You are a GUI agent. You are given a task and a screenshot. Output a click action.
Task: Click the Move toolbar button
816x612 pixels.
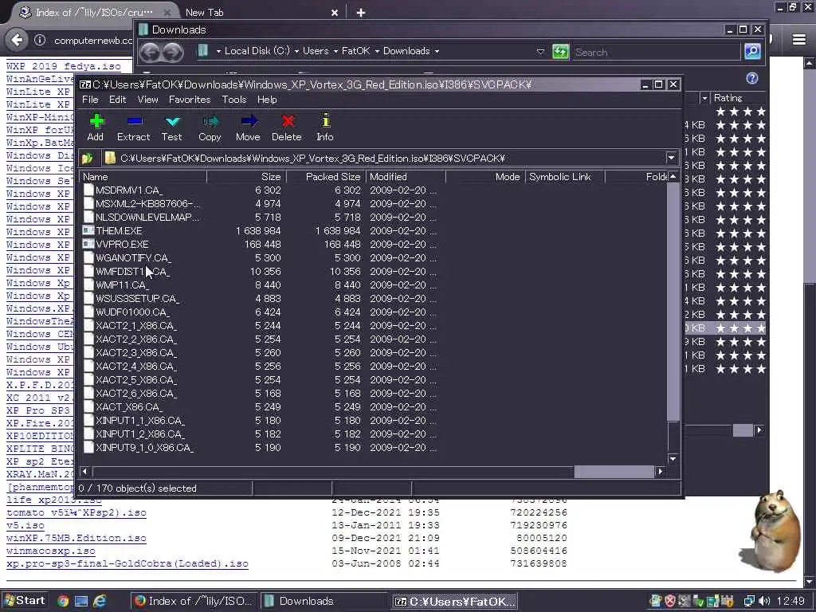click(249, 127)
